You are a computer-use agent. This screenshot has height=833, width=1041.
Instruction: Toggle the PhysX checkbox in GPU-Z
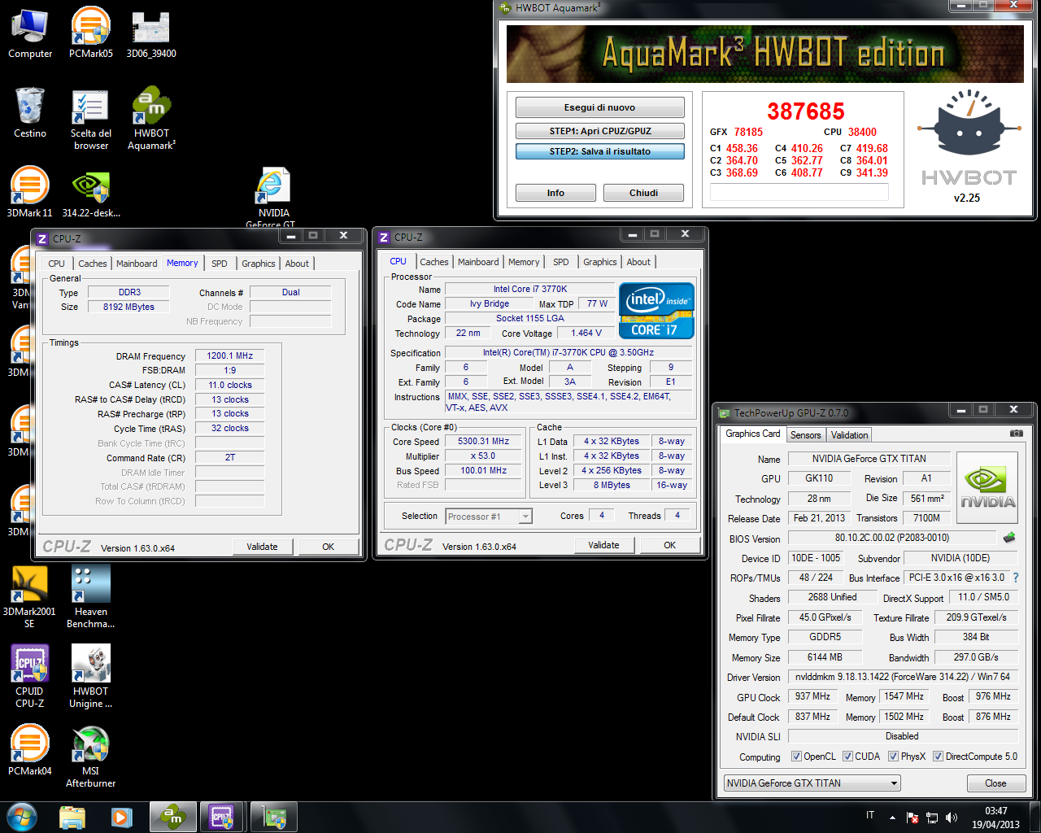point(893,757)
